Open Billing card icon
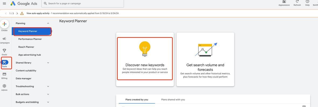318x107 pixels. (4, 74)
